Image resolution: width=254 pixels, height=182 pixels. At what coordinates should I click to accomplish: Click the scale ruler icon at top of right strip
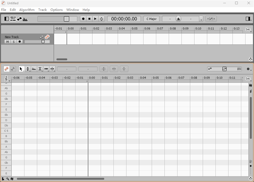point(251,85)
